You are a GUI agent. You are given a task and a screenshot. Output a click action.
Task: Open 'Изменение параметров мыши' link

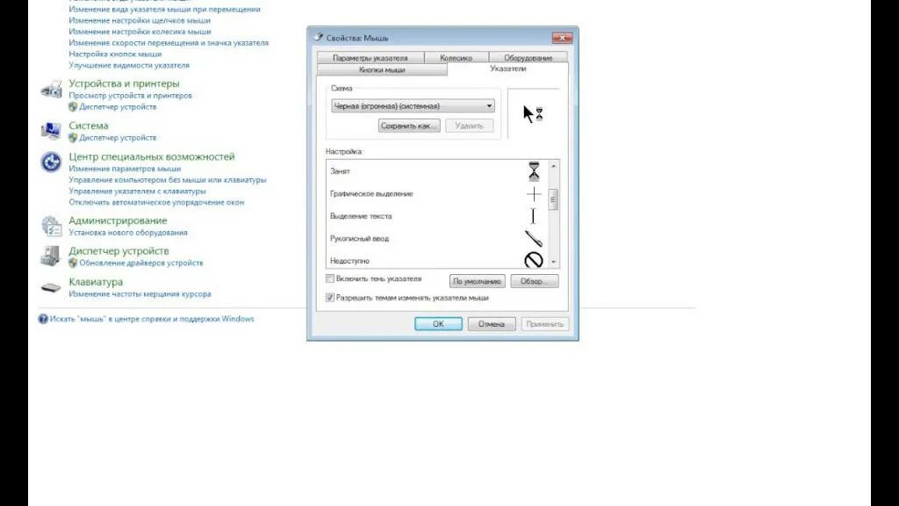125,169
